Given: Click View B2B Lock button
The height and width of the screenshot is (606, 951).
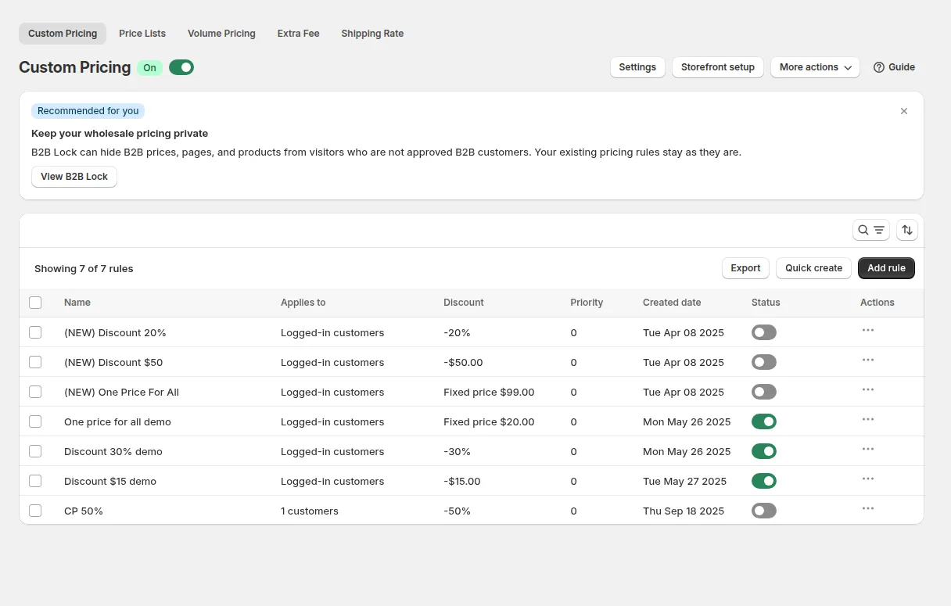Looking at the screenshot, I should click(74, 177).
